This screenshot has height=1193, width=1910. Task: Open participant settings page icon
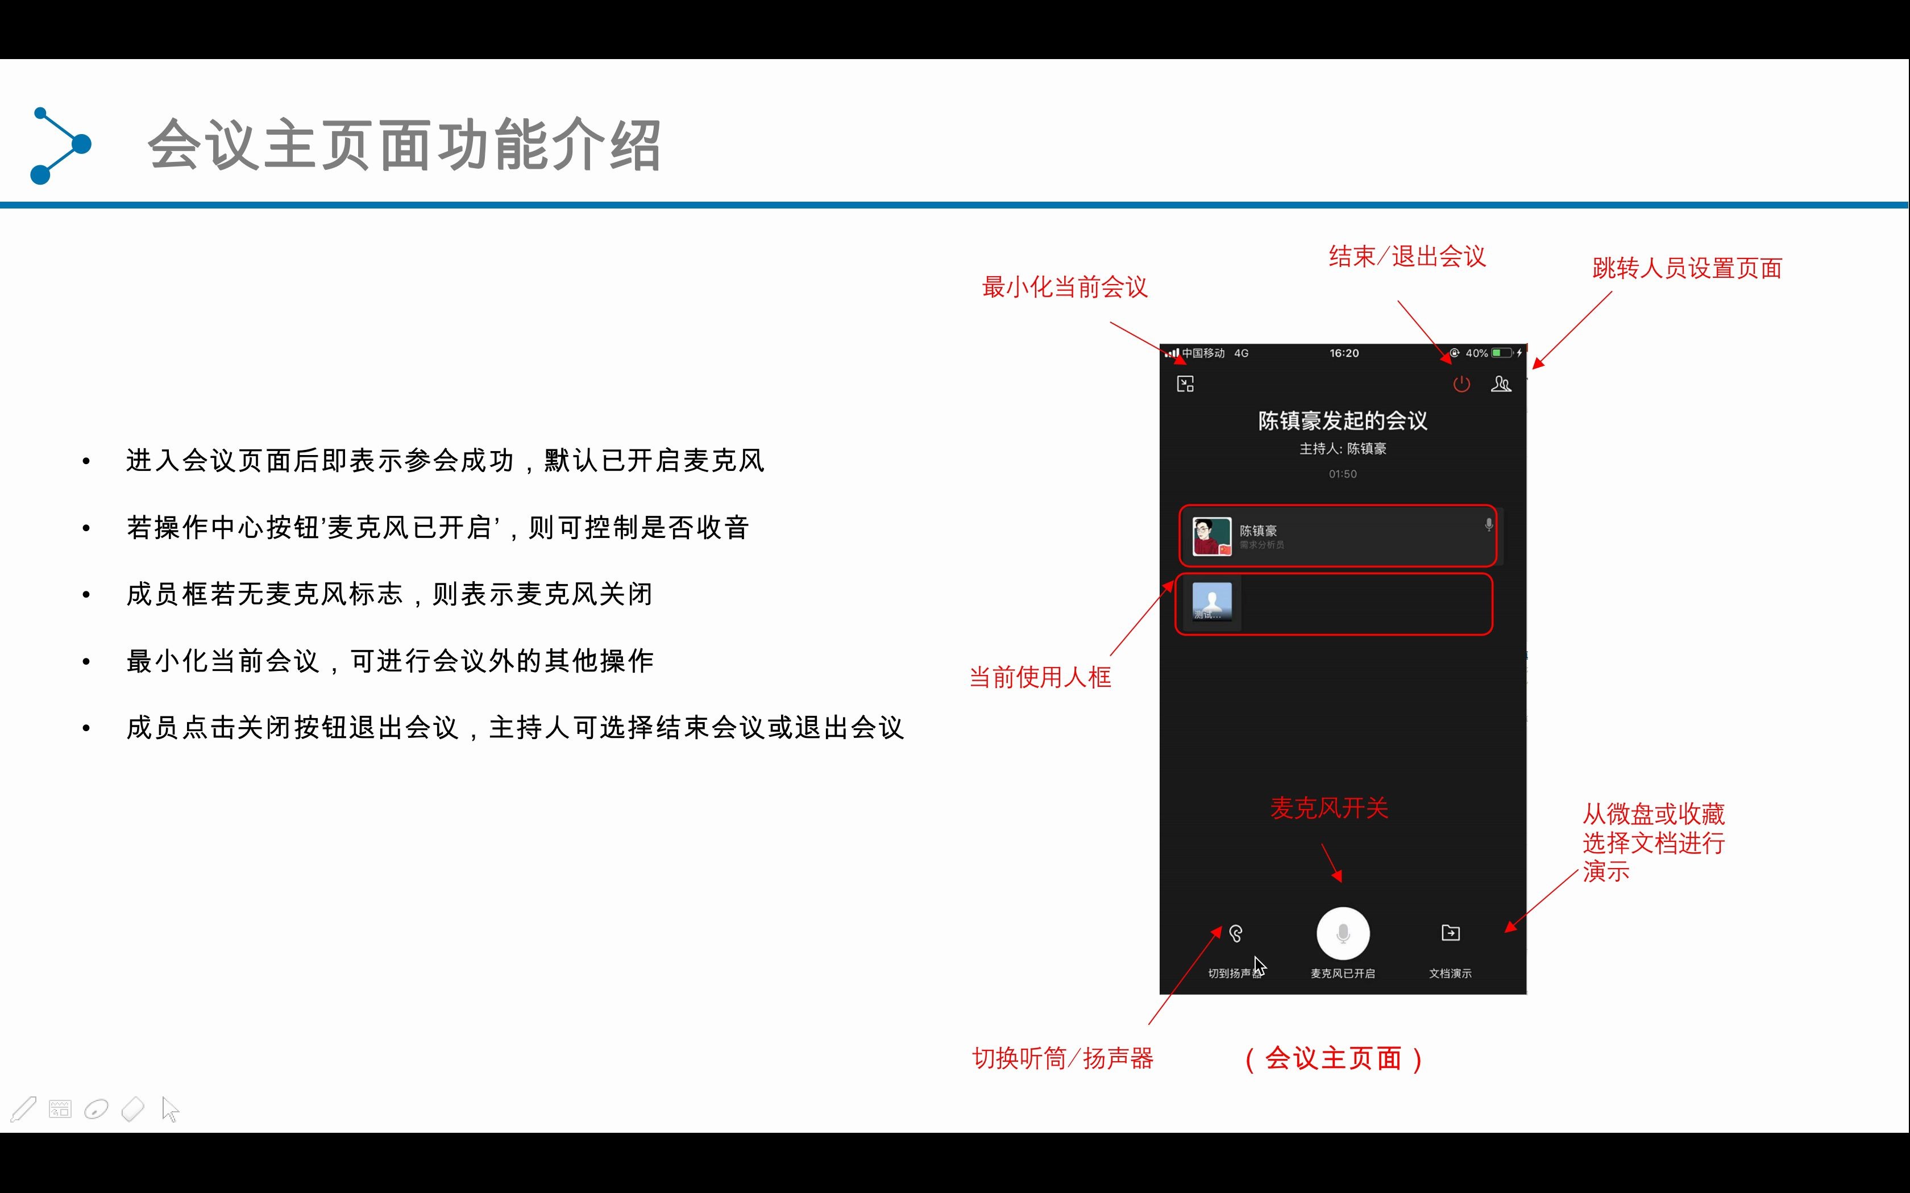point(1502,382)
